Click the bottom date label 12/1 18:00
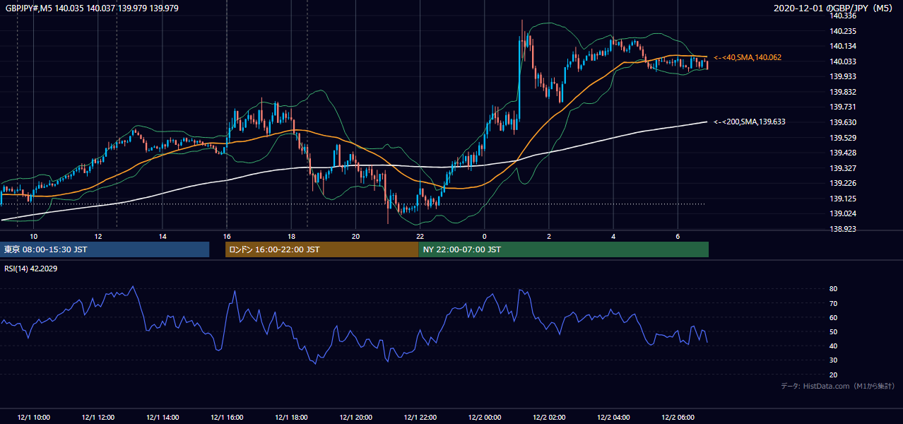 pyautogui.click(x=291, y=417)
